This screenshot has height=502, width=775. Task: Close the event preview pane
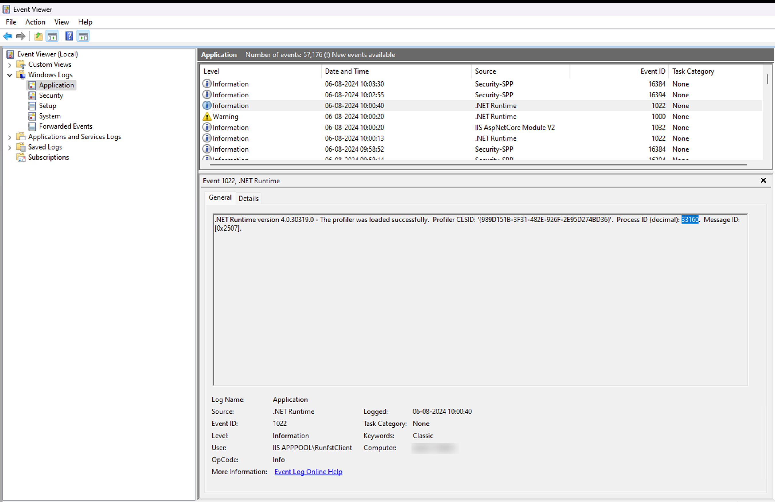(x=763, y=180)
